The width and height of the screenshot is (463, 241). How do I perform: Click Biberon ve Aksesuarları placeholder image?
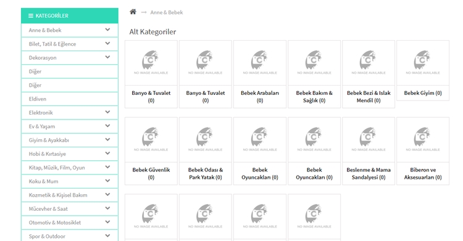click(423, 140)
